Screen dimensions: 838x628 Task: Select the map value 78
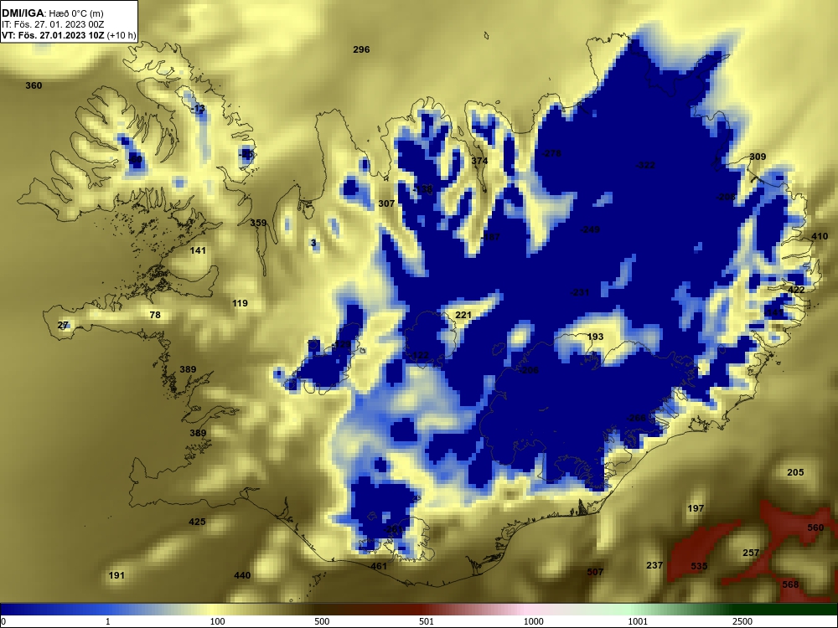pyautogui.click(x=155, y=315)
